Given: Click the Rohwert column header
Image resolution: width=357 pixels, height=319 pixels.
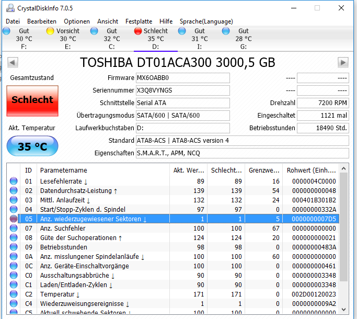Looking at the screenshot, I should click(x=311, y=170).
